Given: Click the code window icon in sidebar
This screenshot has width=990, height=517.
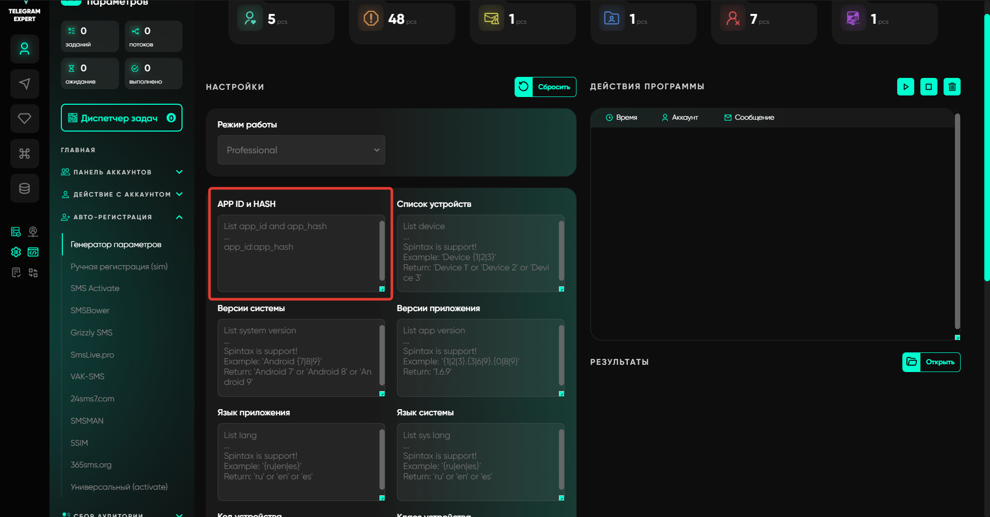Looking at the screenshot, I should pyautogui.click(x=33, y=252).
